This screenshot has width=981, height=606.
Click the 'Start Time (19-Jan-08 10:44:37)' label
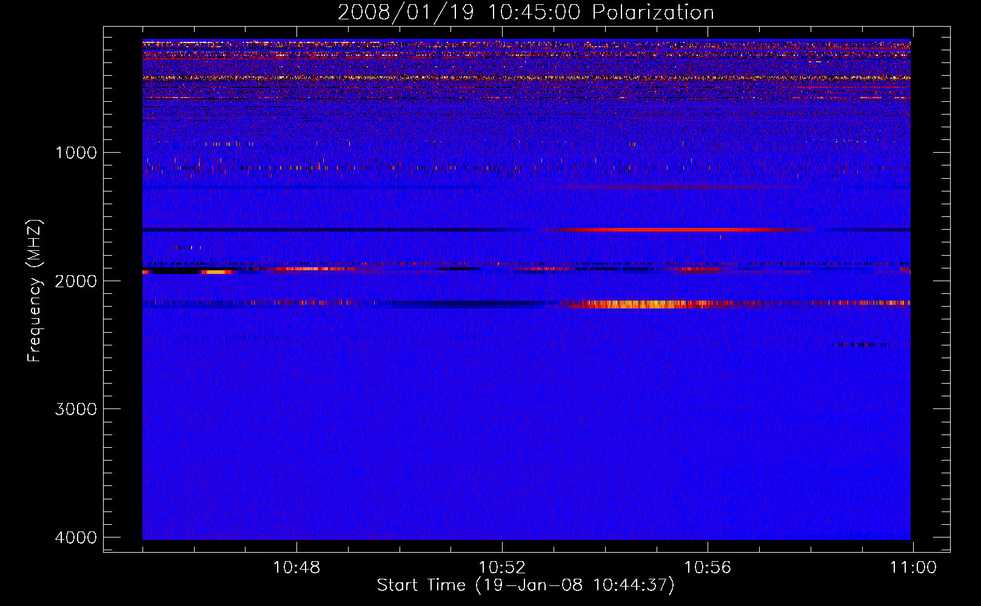click(x=526, y=585)
